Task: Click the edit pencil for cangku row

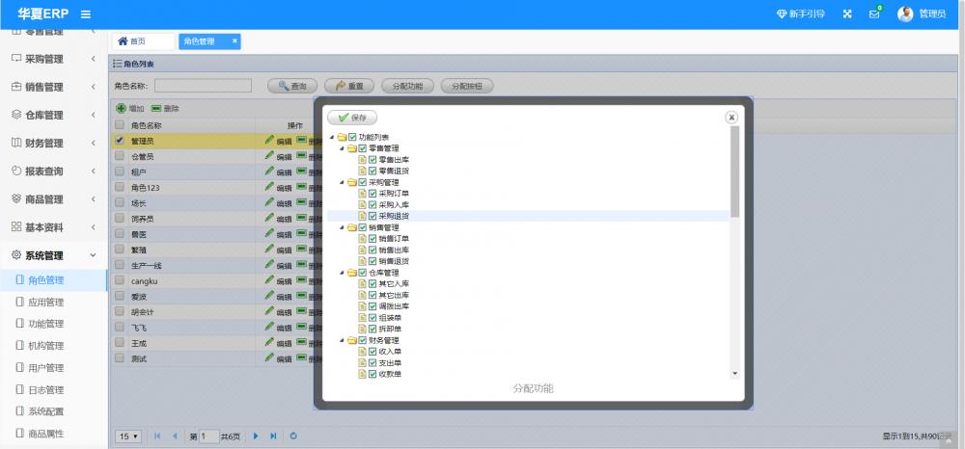Action: 269,280
